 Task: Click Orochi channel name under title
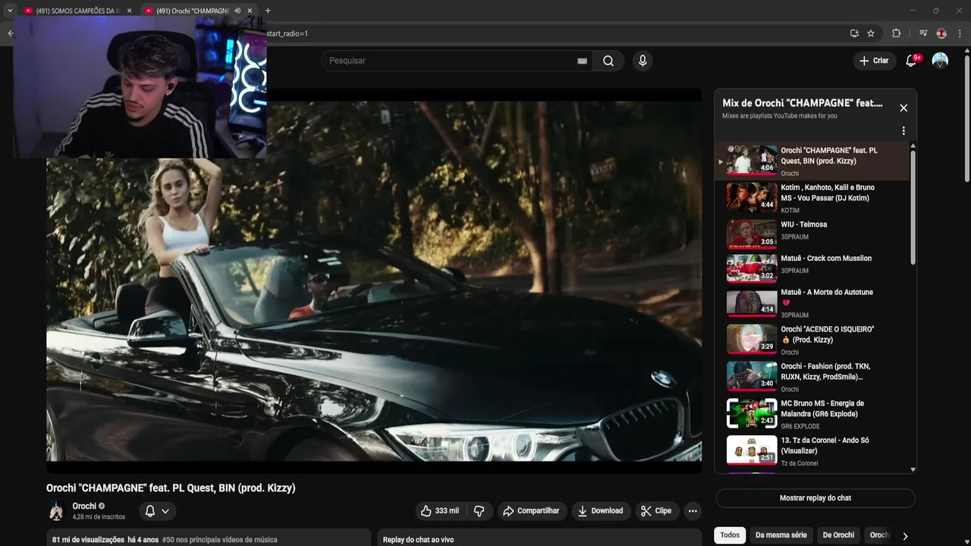pyautogui.click(x=84, y=506)
